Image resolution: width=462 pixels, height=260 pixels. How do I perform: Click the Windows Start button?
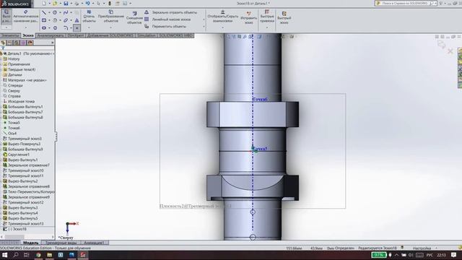pos(5,255)
